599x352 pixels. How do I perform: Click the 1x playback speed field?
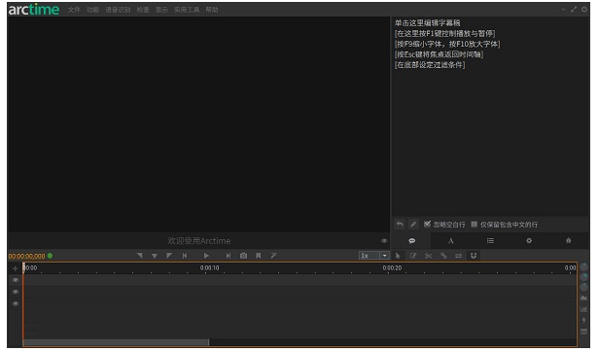click(370, 256)
